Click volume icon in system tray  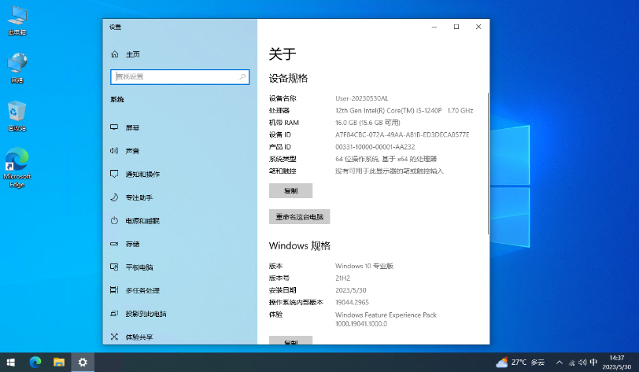[582, 363]
